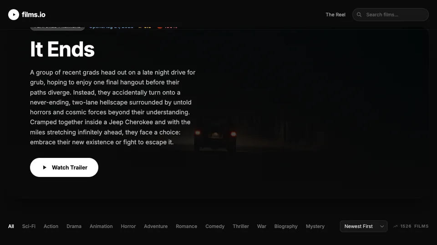Filter films by Thriller
The height and width of the screenshot is (245, 437).
[240, 226]
